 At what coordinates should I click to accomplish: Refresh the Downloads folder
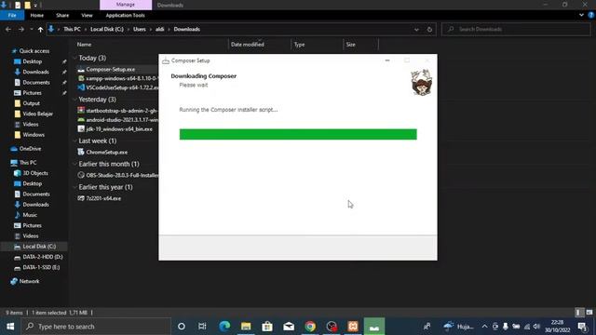click(x=429, y=29)
